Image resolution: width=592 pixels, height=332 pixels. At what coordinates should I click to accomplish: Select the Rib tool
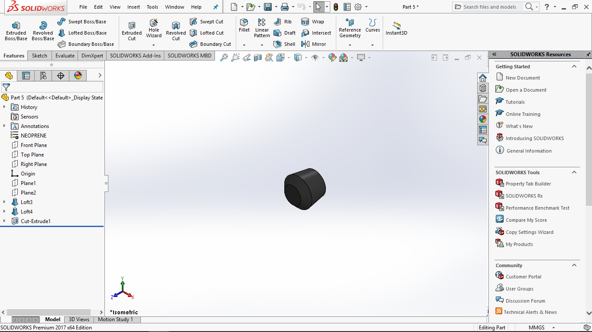point(283,22)
